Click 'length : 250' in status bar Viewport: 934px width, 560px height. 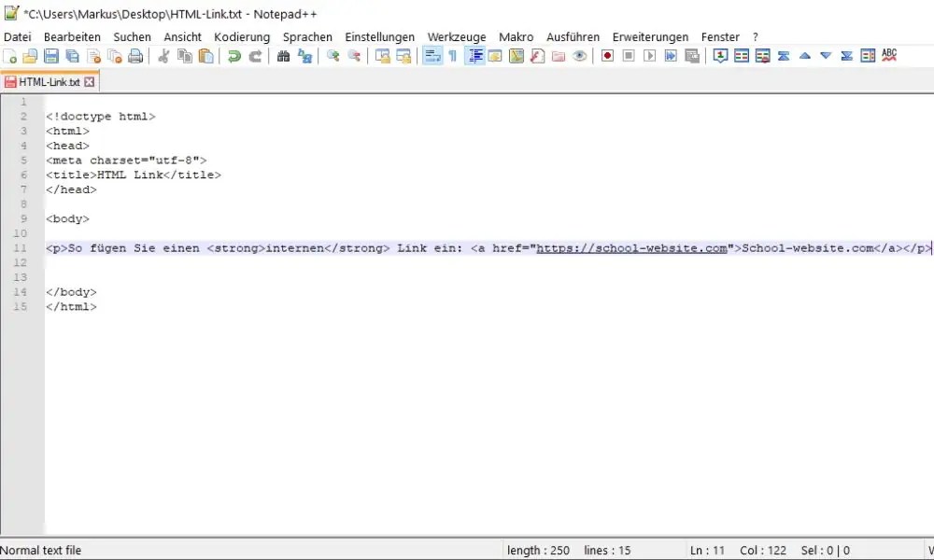click(538, 551)
